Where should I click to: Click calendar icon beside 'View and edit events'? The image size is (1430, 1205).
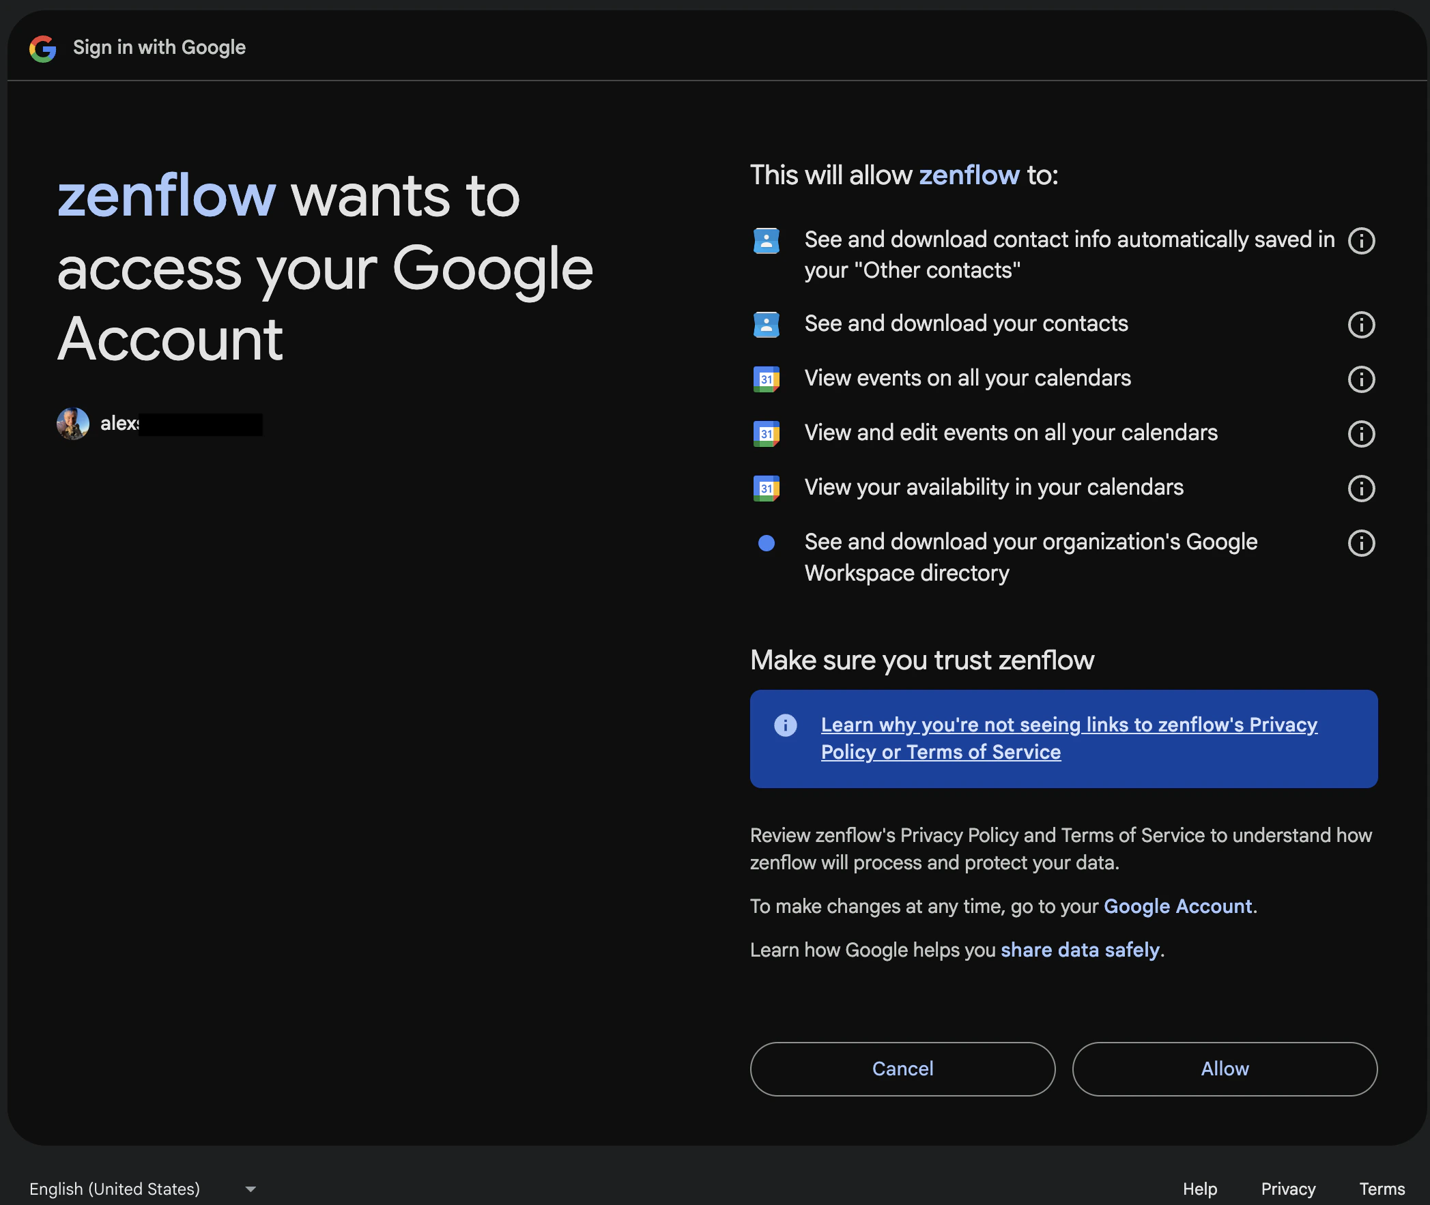tap(766, 434)
